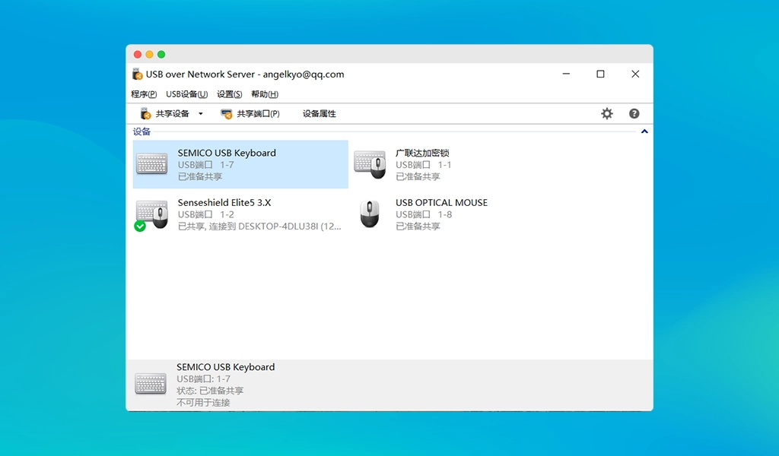This screenshot has width=779, height=456.
Task: Click the 设备属性 button
Action: (319, 114)
